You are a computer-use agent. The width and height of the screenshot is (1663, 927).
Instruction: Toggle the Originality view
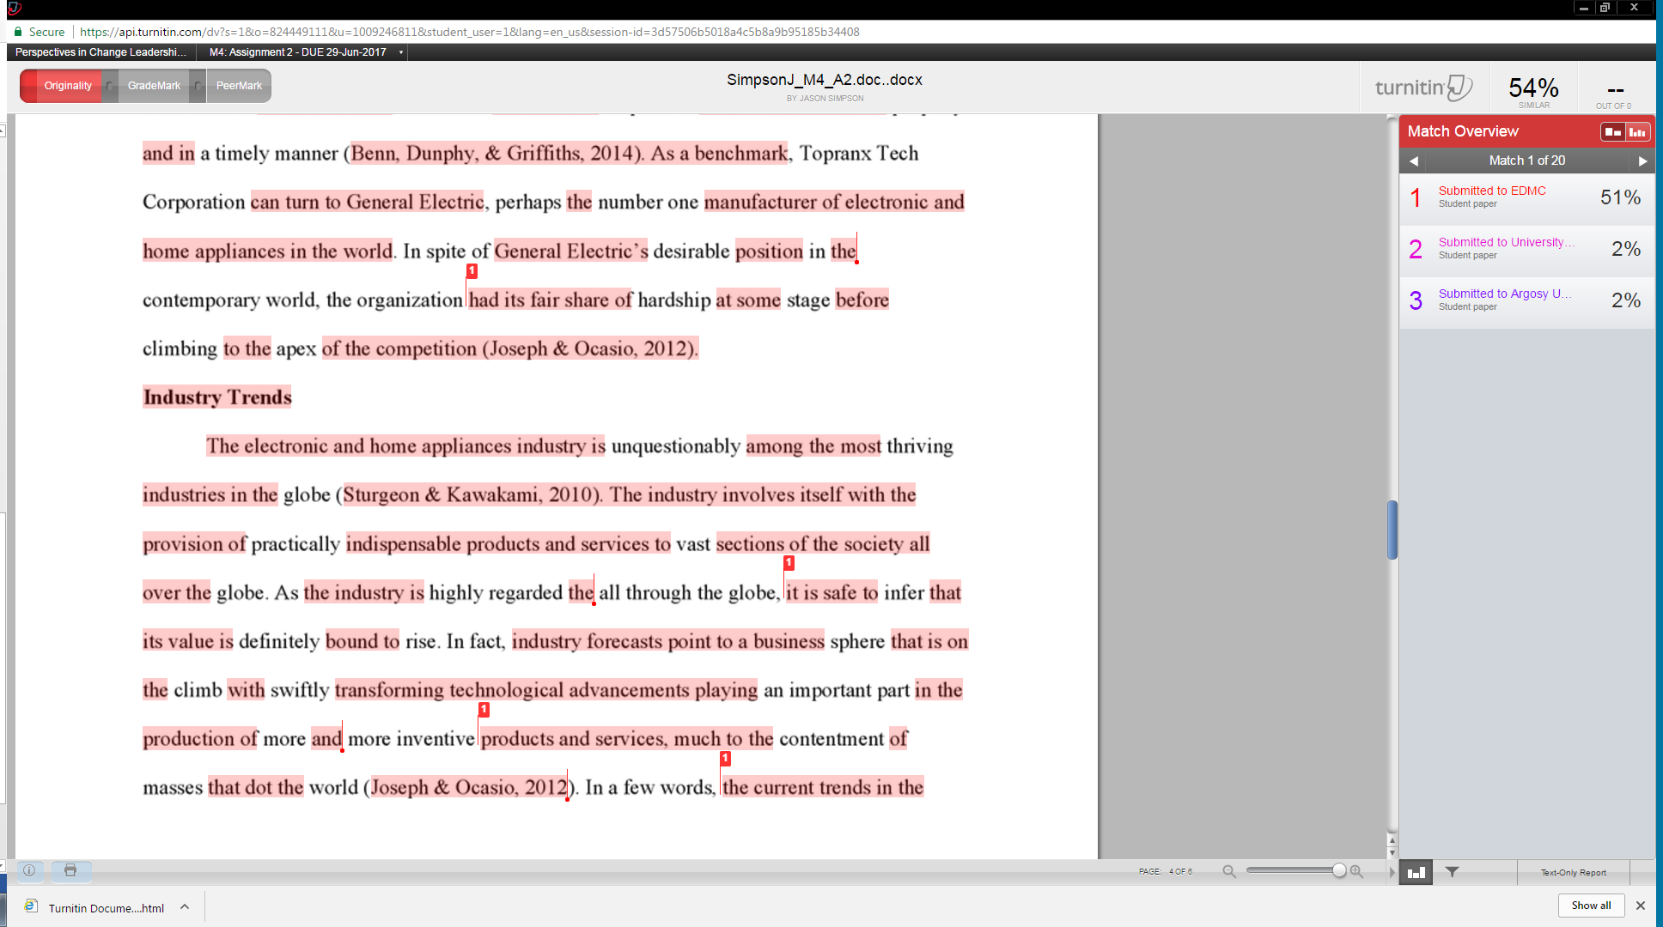[68, 85]
